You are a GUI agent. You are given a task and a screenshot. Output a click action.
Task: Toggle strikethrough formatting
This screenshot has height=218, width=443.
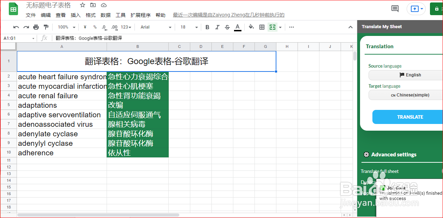[227, 27]
